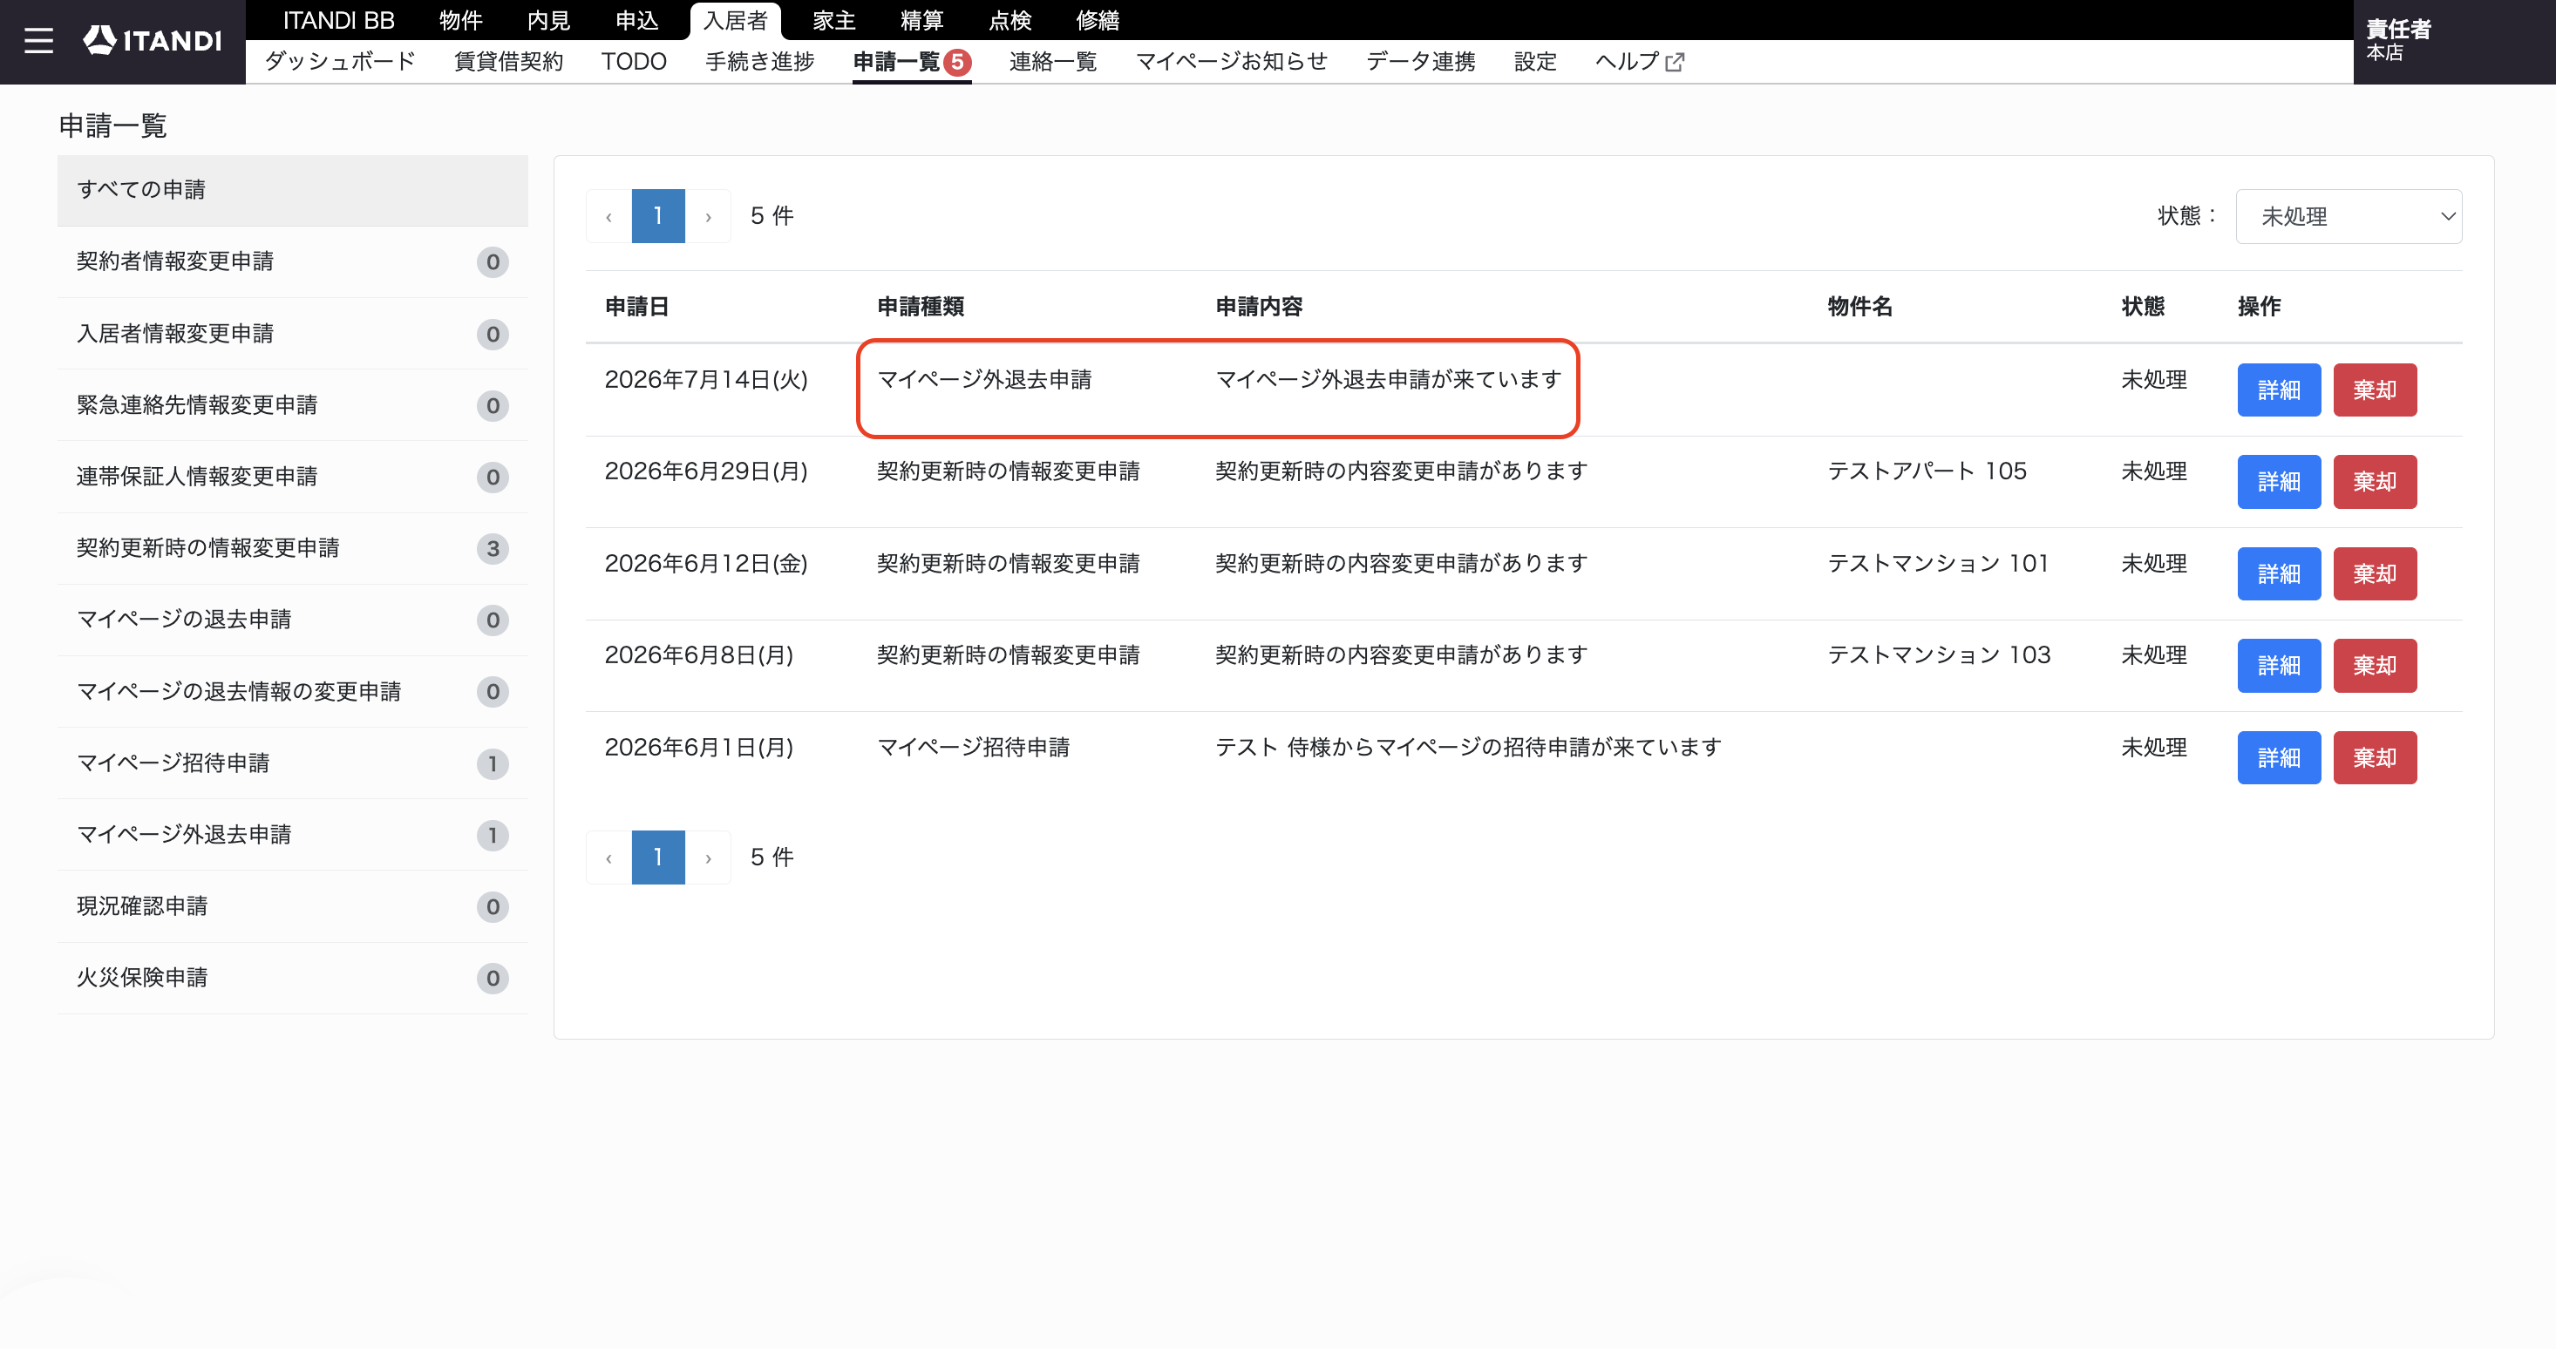The height and width of the screenshot is (1349, 2556).
Task: Switch to 修繕 tab
Action: (x=1098, y=20)
